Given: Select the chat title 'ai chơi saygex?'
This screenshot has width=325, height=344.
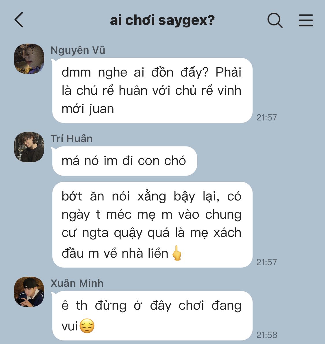Looking at the screenshot, I should [162, 20].
